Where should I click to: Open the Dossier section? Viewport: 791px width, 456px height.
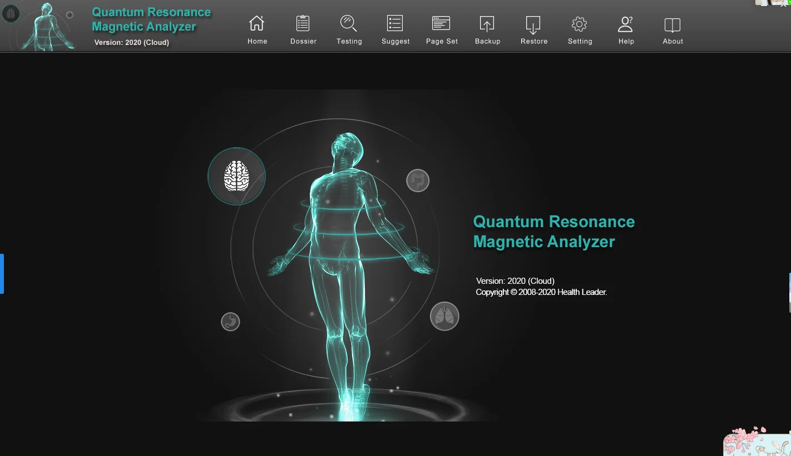[x=303, y=30]
